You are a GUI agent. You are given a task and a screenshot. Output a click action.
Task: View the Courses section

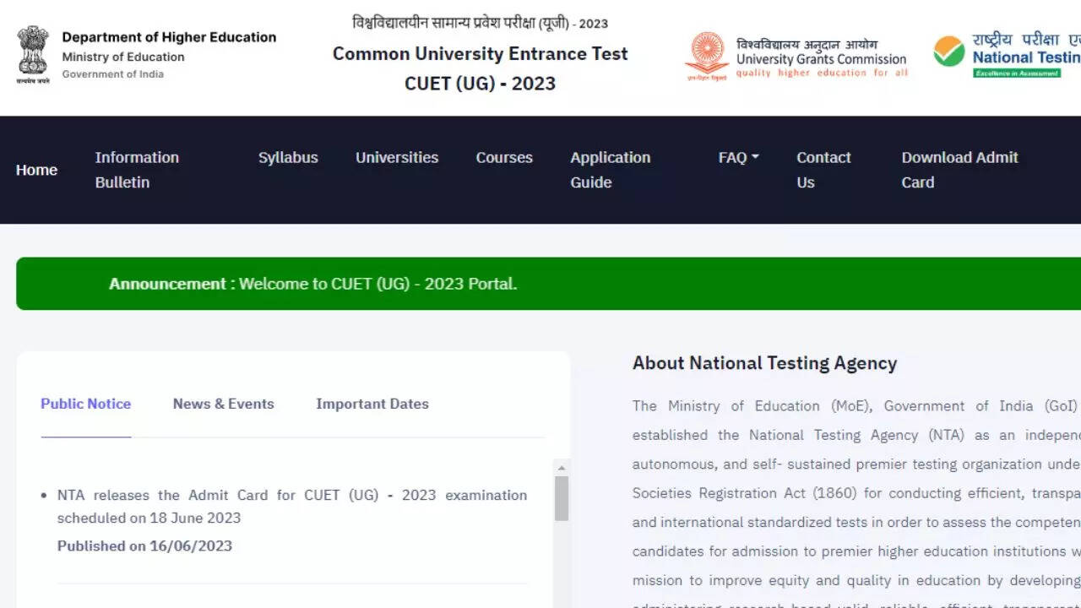(x=504, y=157)
